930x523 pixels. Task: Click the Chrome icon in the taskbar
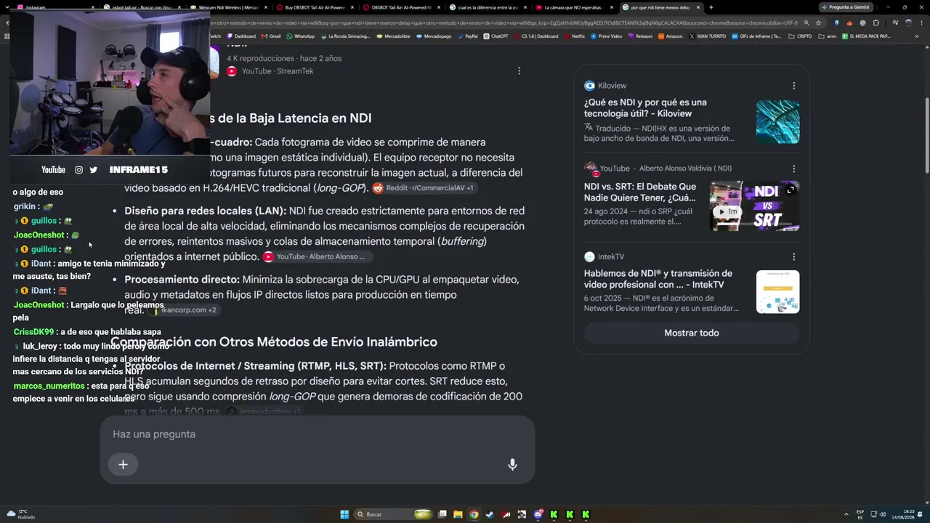474,514
